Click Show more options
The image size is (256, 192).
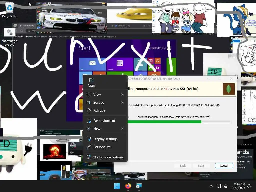(105, 157)
